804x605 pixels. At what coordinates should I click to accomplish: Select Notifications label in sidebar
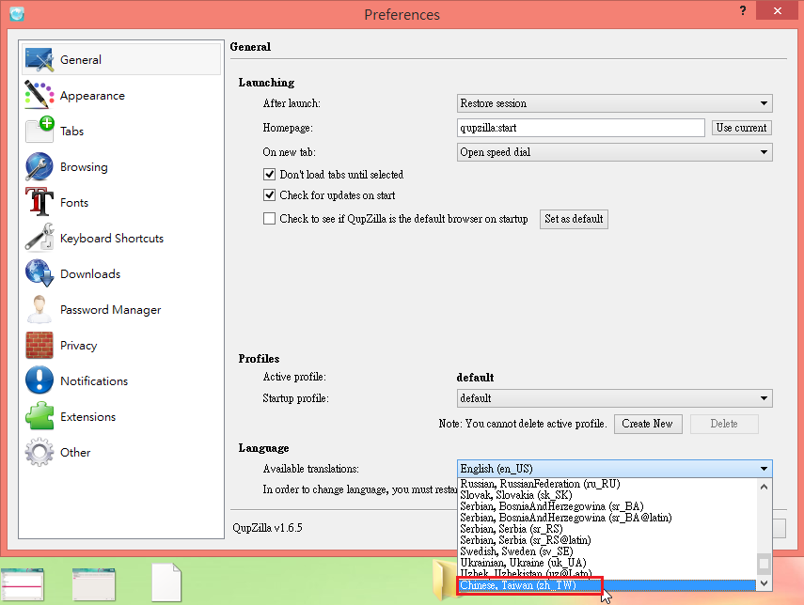pos(94,381)
